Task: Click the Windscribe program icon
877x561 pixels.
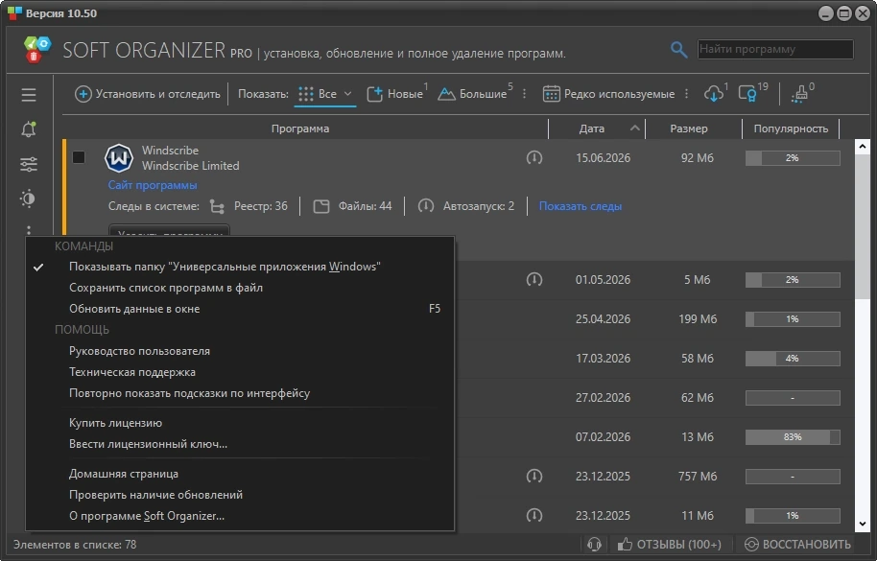Action: point(119,158)
